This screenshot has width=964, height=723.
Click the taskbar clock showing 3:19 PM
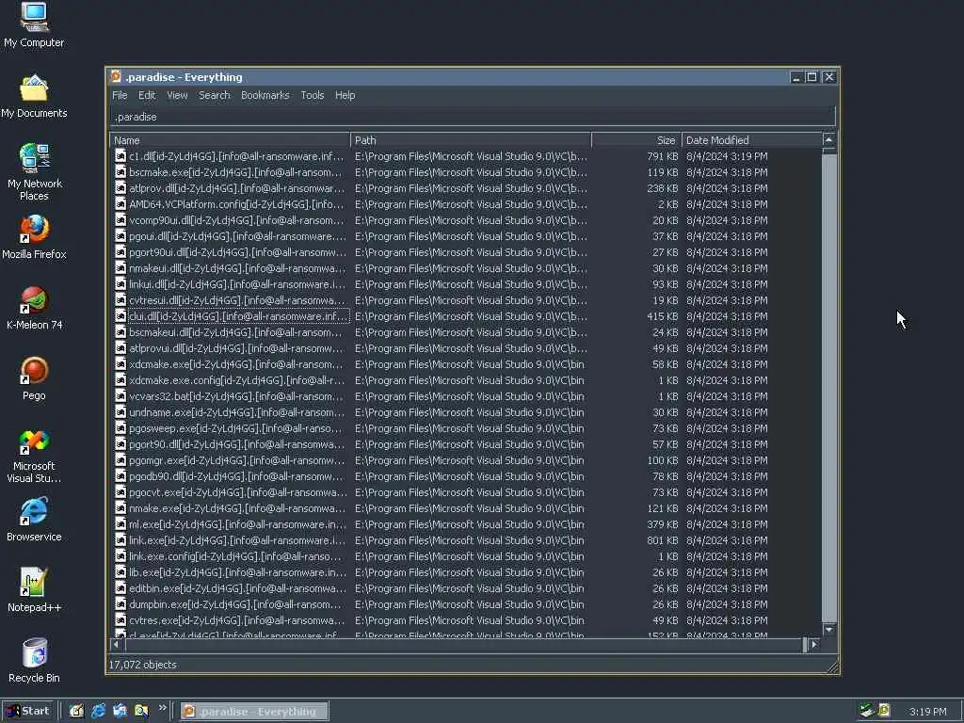pyautogui.click(x=927, y=712)
